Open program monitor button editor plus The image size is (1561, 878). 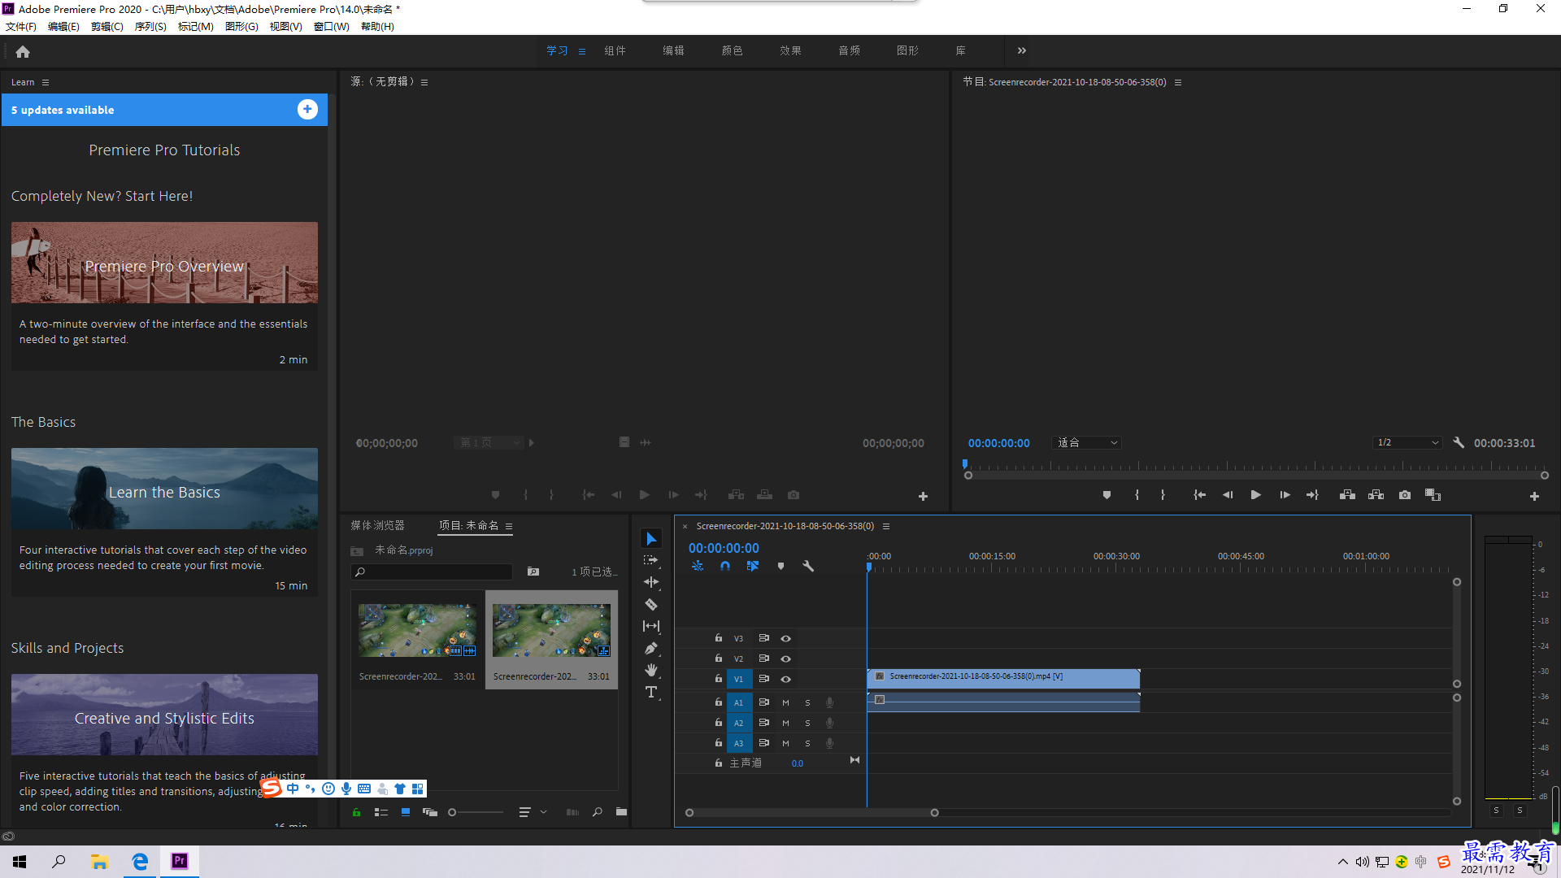pos(1534,496)
